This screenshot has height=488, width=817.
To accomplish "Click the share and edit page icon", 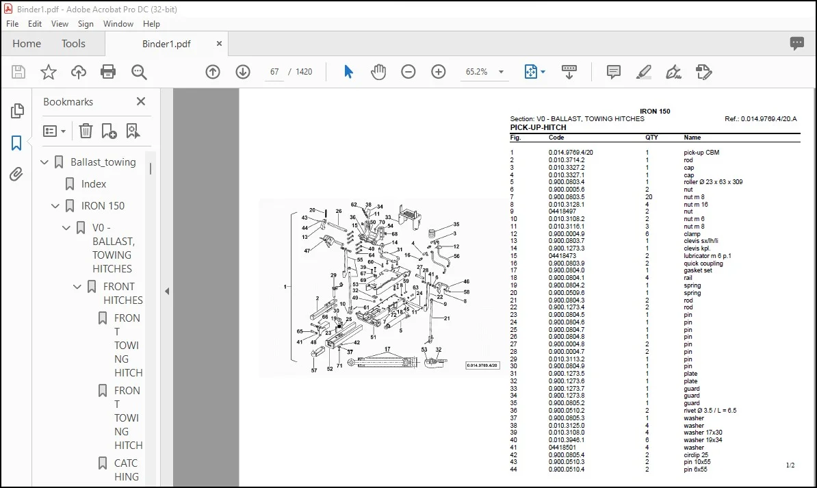I will (704, 72).
